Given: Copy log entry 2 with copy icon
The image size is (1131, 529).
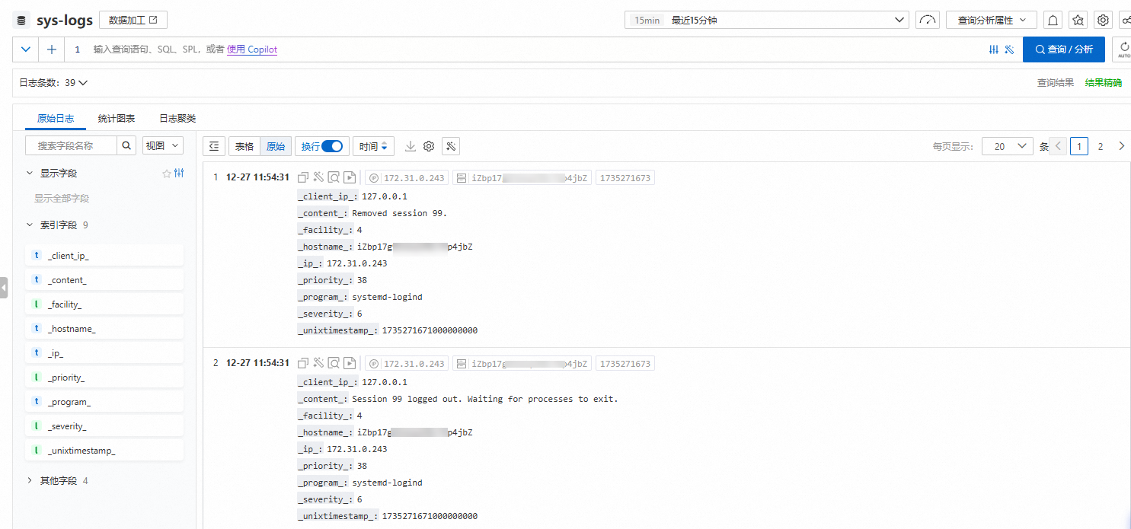Looking at the screenshot, I should tap(303, 363).
